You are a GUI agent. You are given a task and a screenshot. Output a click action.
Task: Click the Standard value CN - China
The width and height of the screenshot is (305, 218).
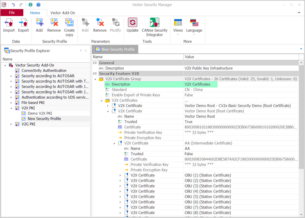(194, 90)
